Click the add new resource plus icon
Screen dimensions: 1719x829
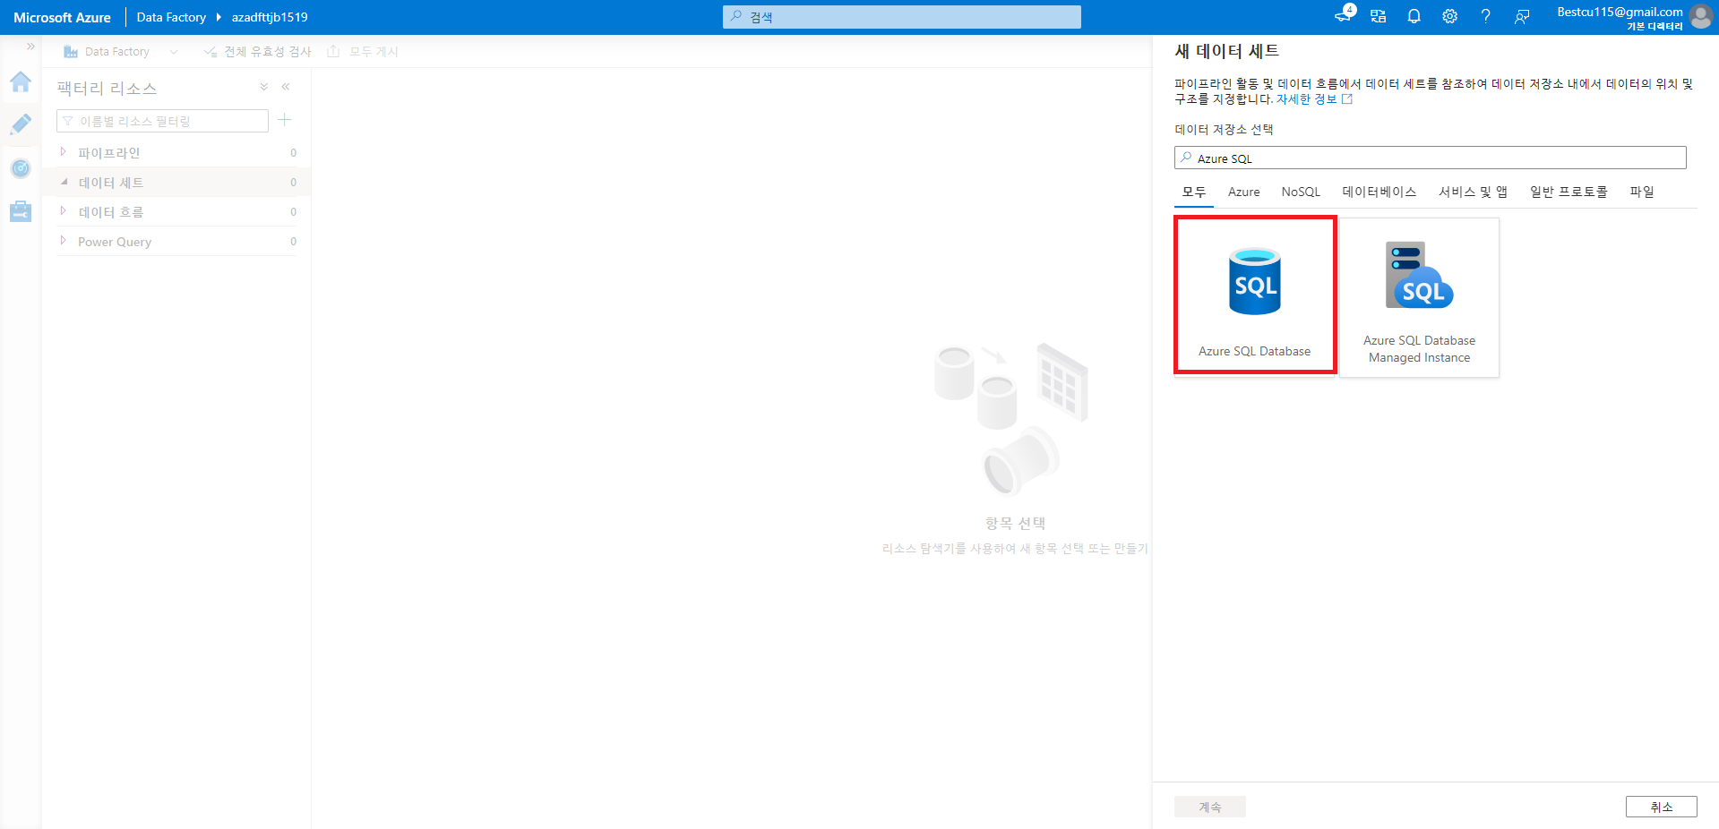[x=285, y=120]
